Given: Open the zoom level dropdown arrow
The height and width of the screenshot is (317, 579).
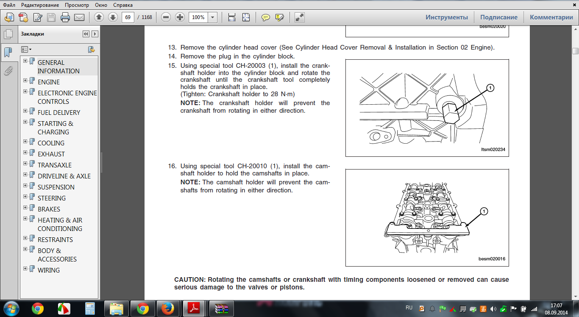Looking at the screenshot, I should click(x=212, y=17).
